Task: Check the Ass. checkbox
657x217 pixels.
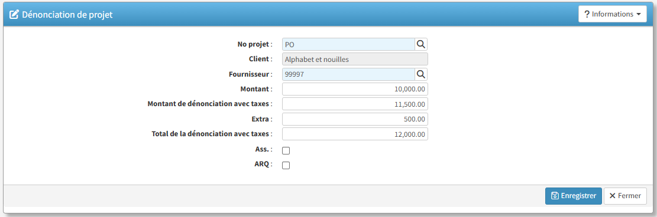Action: [x=286, y=150]
